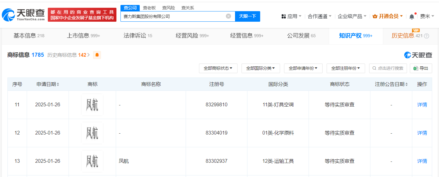Open the 全部注册年份 dropdown

(346, 68)
